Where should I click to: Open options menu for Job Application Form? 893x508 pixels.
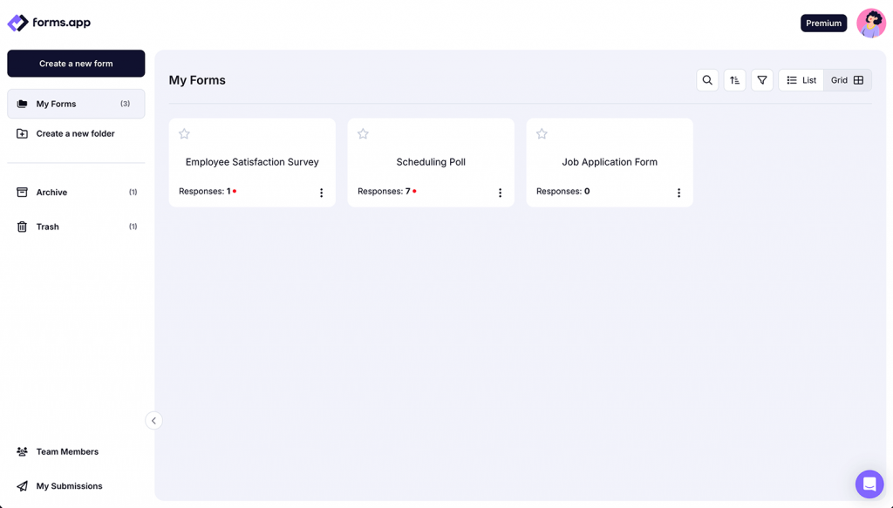click(x=678, y=192)
